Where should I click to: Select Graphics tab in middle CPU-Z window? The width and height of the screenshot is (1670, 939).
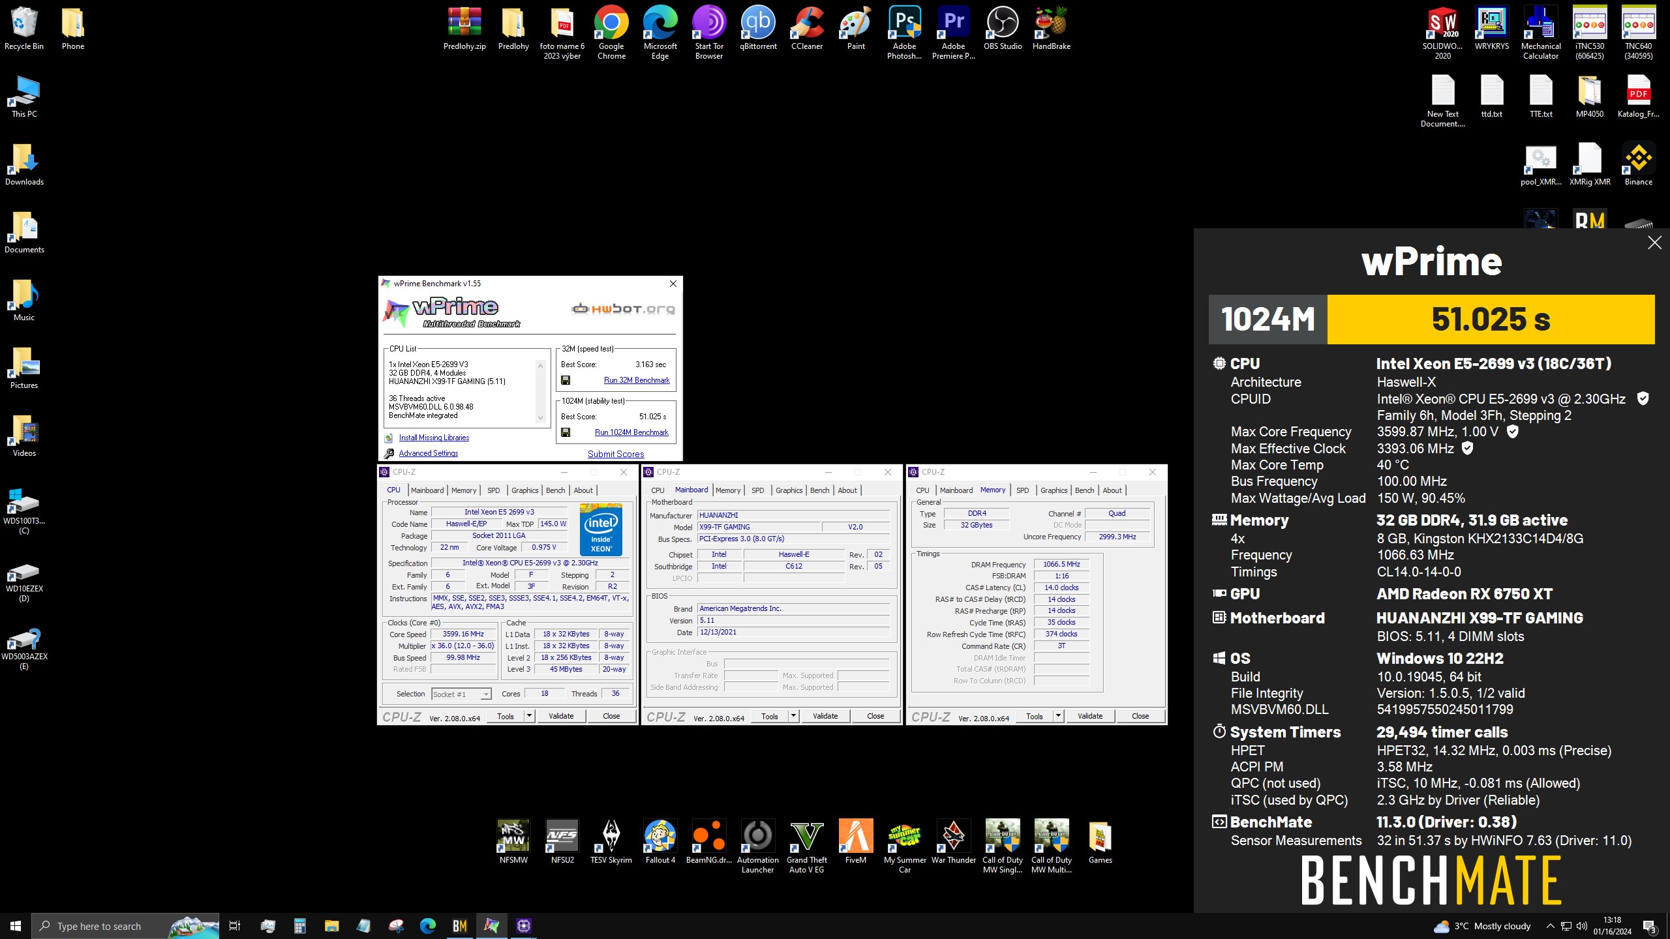pyautogui.click(x=789, y=490)
